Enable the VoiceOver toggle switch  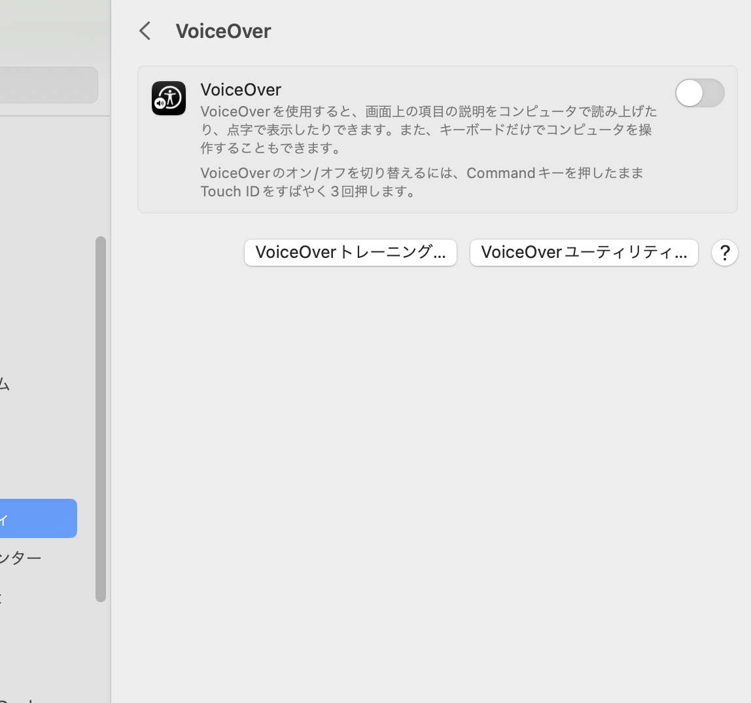tap(699, 93)
